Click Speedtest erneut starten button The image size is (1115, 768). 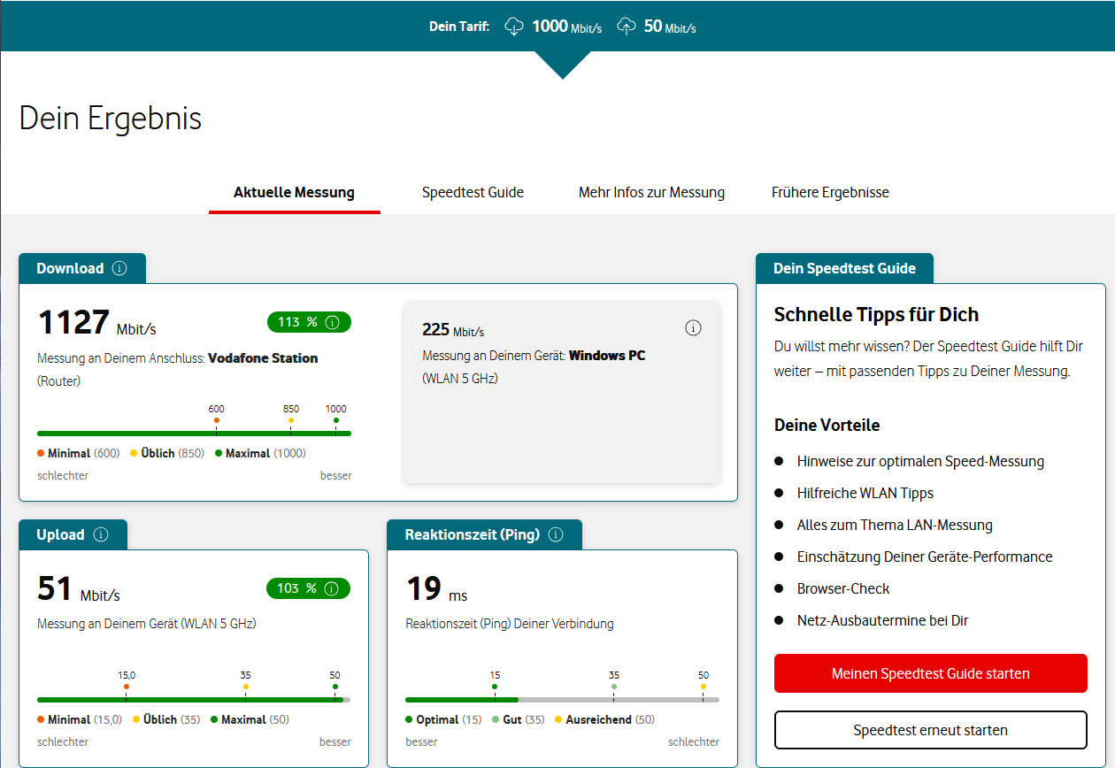pos(931,730)
